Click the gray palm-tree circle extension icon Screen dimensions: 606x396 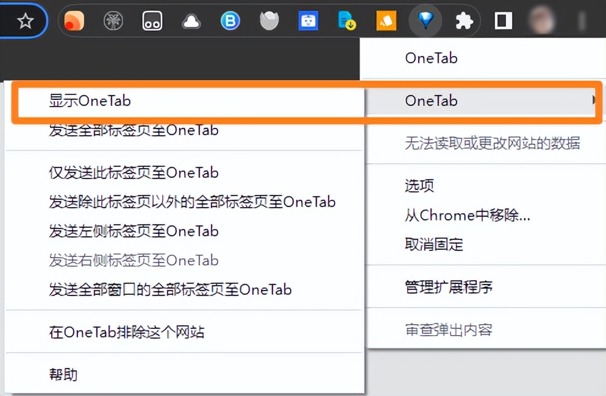click(113, 21)
